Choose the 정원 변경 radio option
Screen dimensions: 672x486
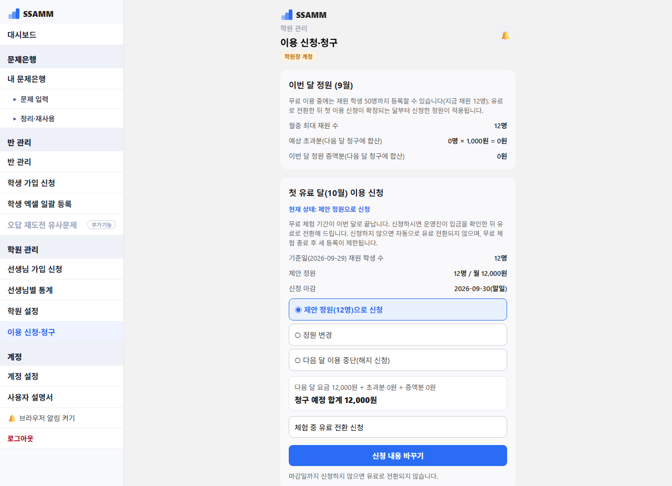click(398, 335)
